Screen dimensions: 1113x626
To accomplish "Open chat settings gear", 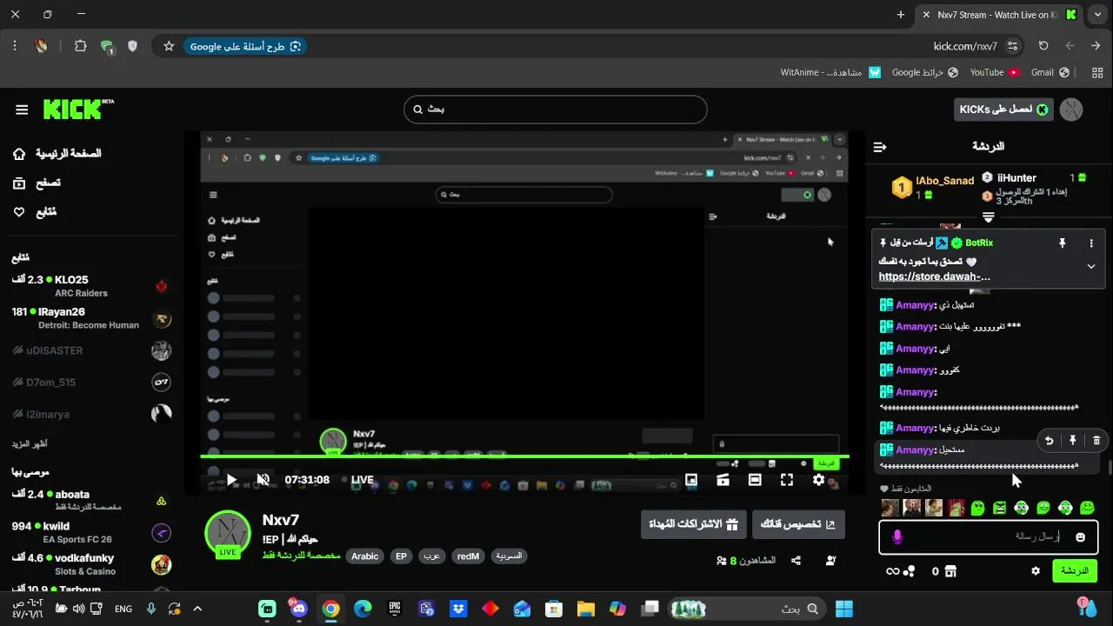I will [1036, 571].
